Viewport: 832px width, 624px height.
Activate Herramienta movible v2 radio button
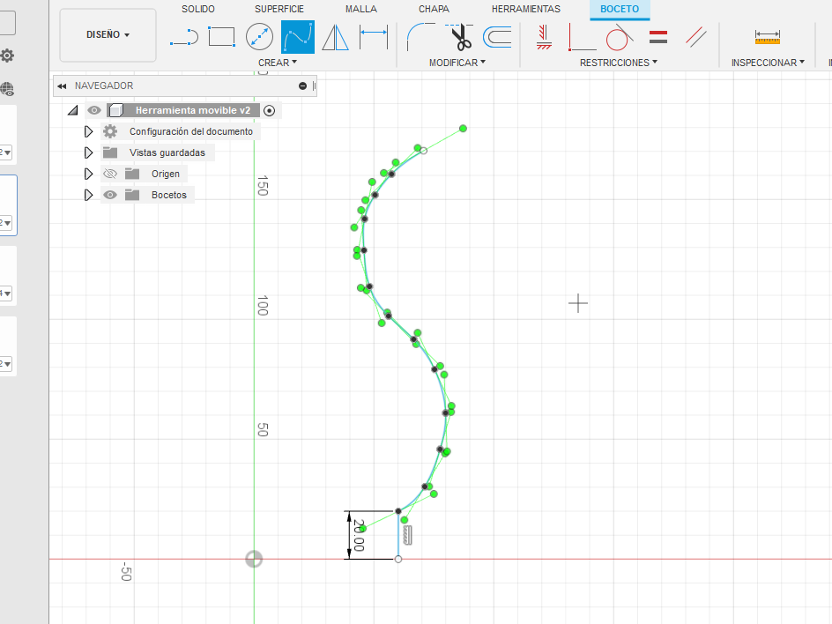pyautogui.click(x=269, y=110)
